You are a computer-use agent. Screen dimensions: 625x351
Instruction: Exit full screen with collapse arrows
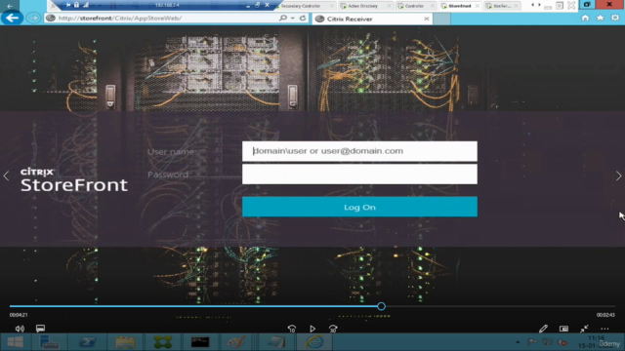point(584,329)
